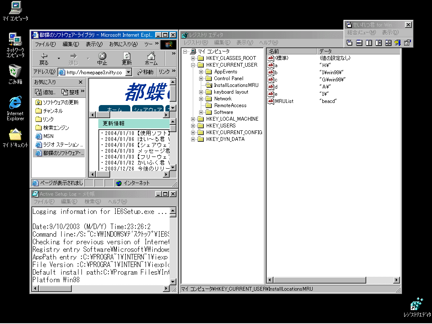
Task: Click 追加 to add a favorite
Action: point(46,92)
